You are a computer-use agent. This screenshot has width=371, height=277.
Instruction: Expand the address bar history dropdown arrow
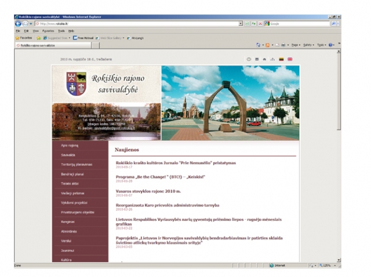[x=241, y=24]
